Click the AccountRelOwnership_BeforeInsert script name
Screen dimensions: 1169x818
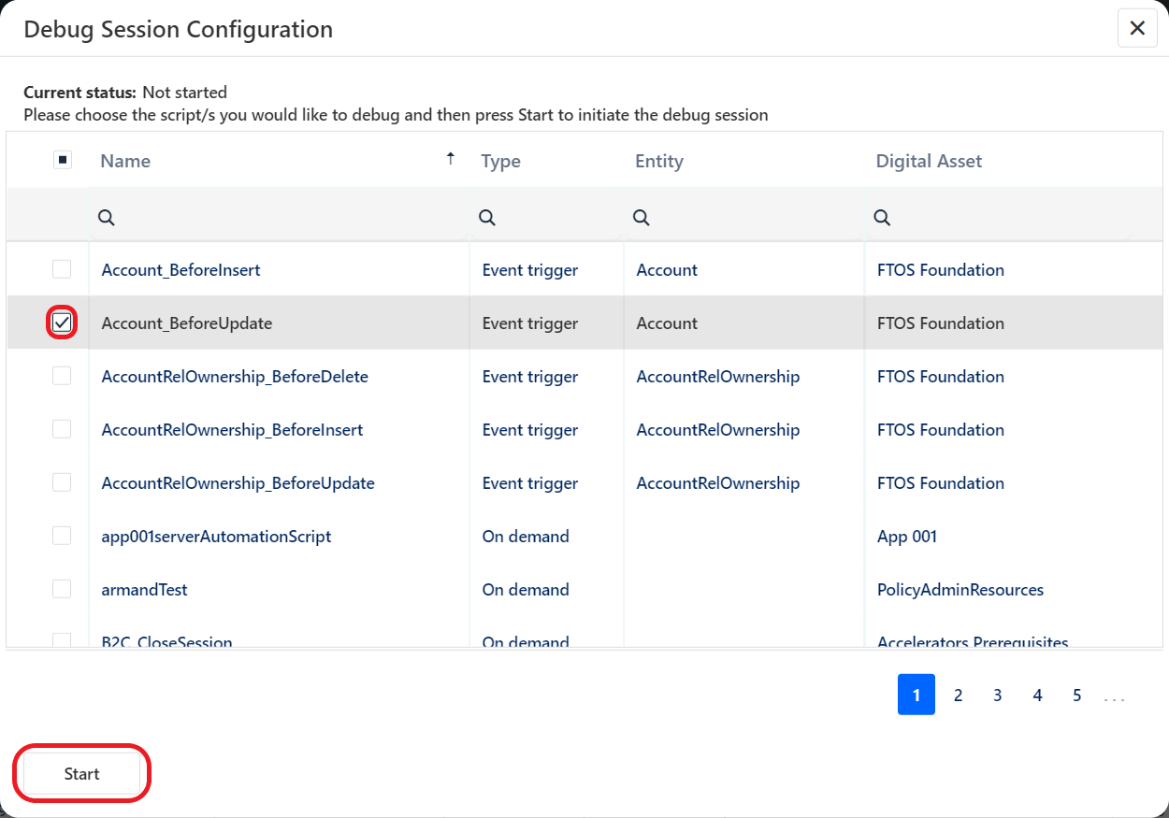232,430
